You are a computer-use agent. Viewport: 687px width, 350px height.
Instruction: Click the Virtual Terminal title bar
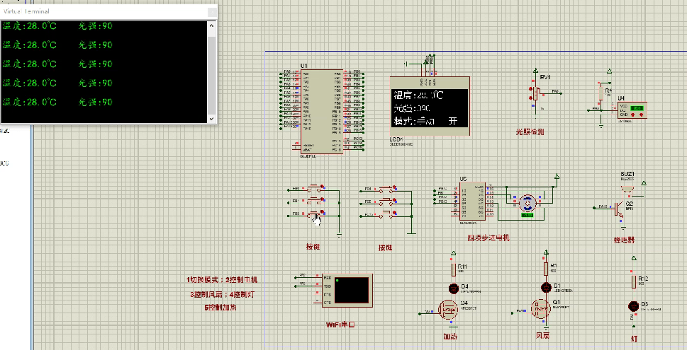click(x=106, y=12)
